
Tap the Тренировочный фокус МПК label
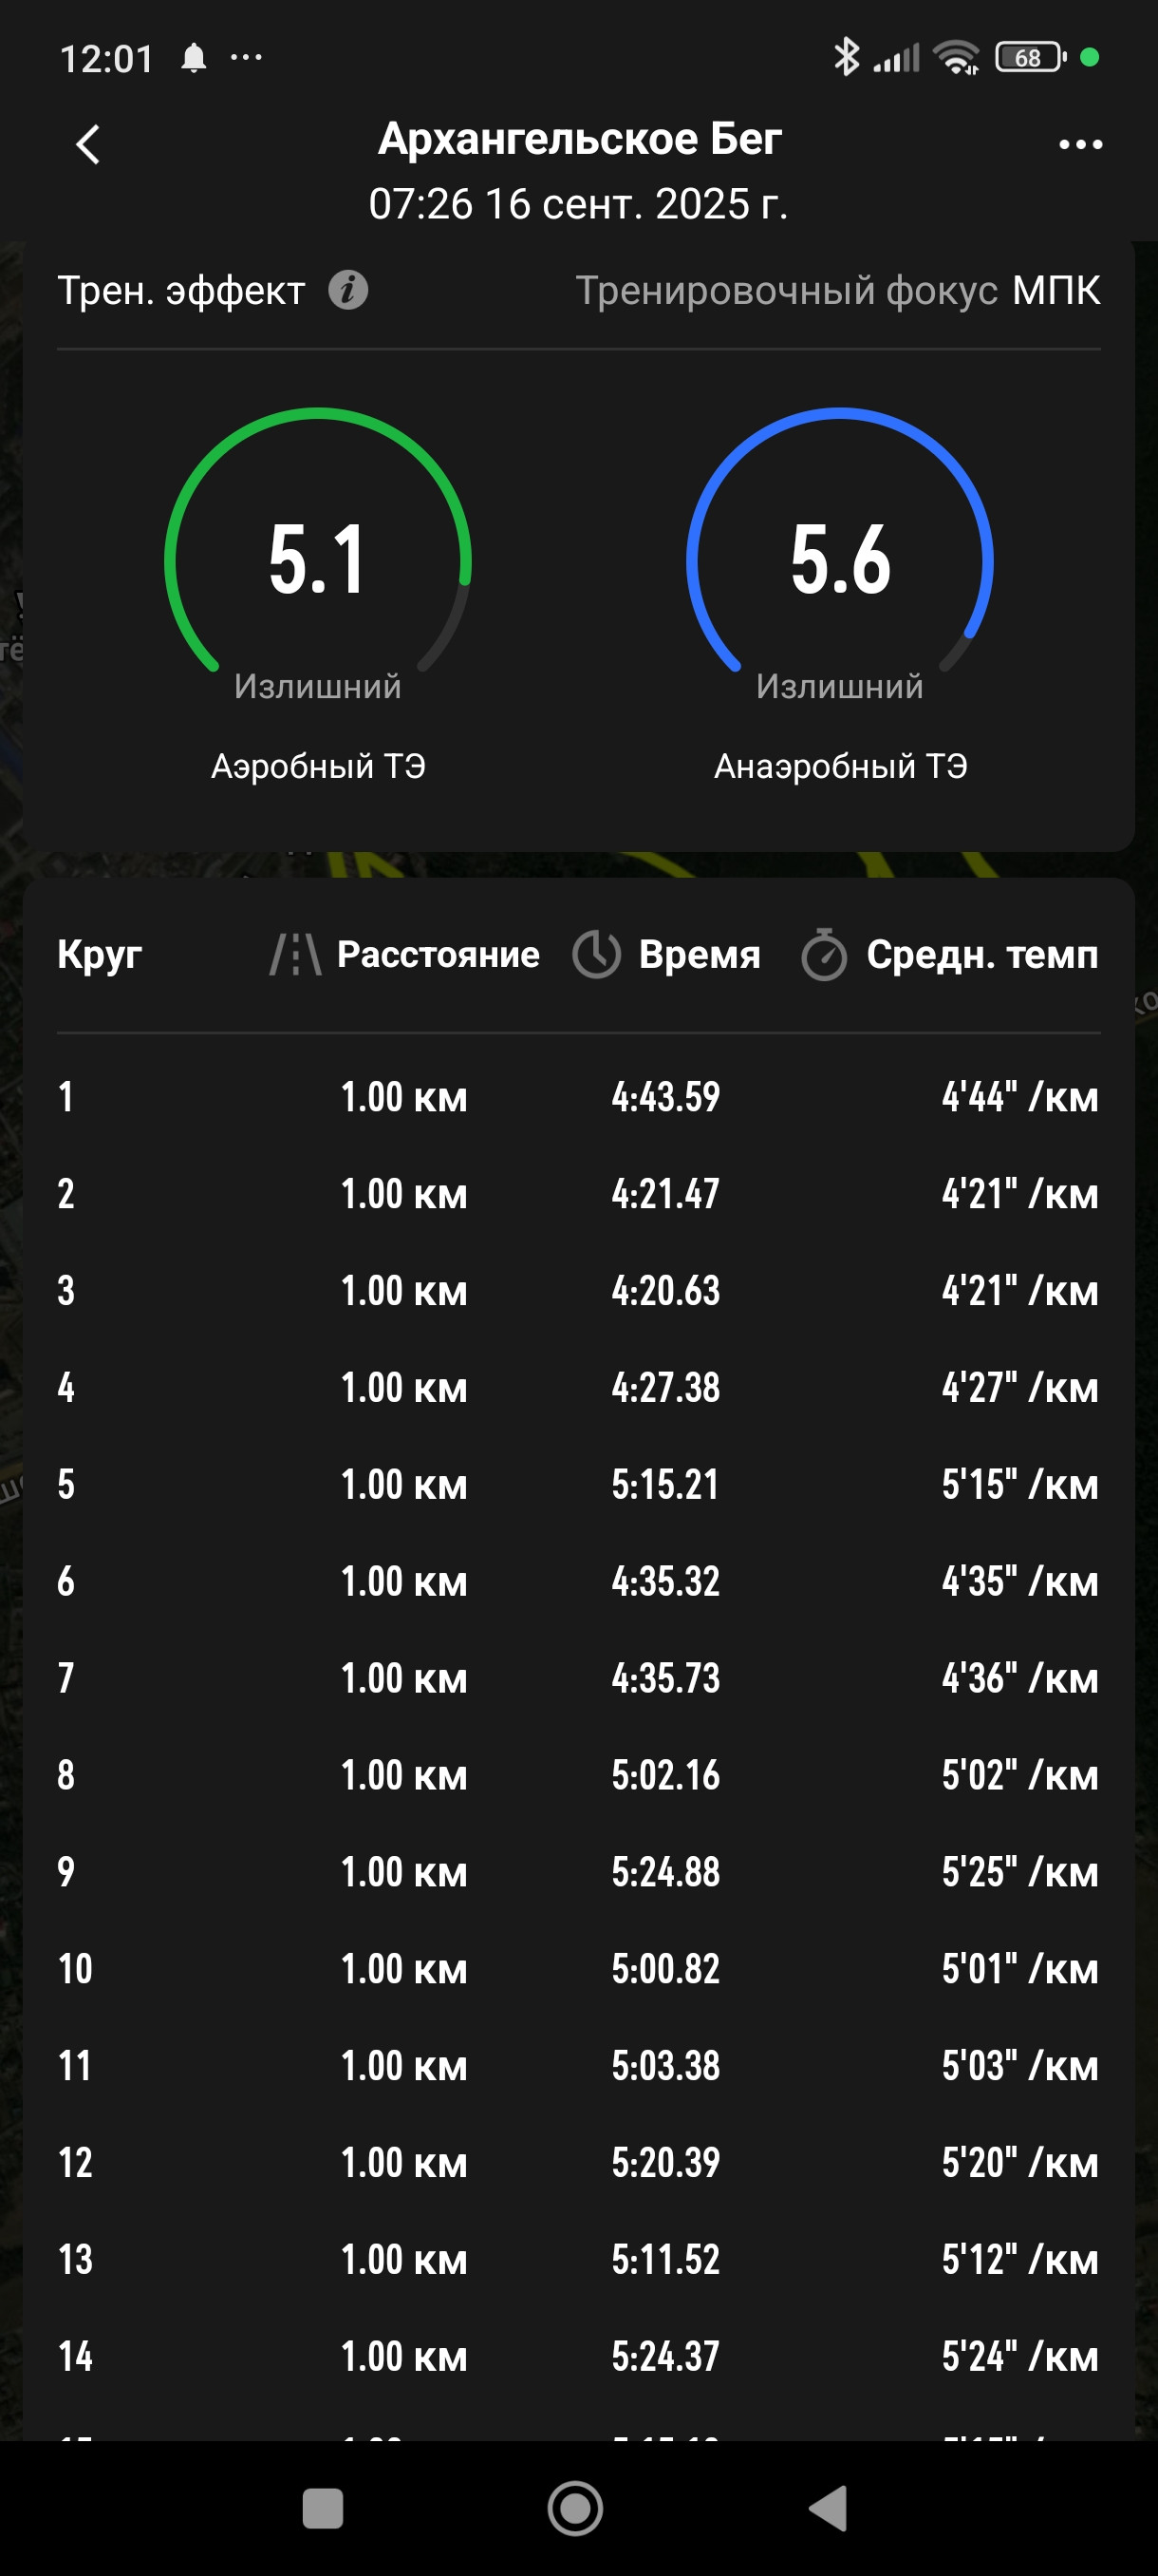[x=837, y=291]
